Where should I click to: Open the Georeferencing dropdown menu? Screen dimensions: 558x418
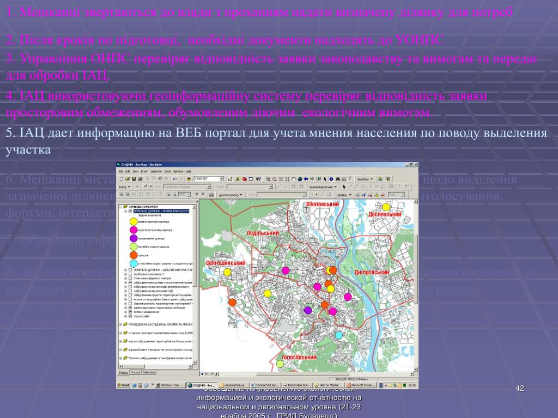click(x=231, y=195)
